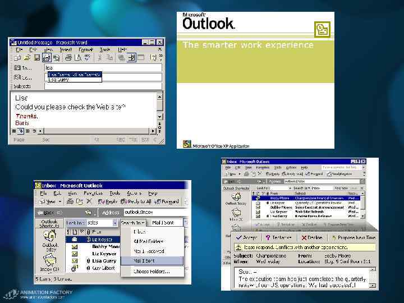This screenshot has height=303, width=404.
Task: Click the Outlook logo icon on splash screen
Action: coord(322,30)
